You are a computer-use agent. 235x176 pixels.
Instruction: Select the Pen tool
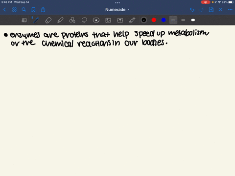(36, 20)
